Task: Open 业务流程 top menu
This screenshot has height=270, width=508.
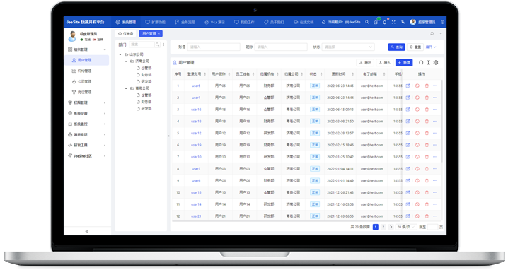Action: point(185,23)
